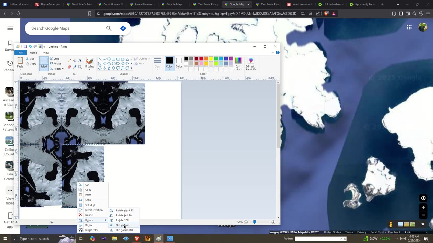Switch to the RhymeZone browser tab
This screenshot has height=243, width=433.
[47, 4]
